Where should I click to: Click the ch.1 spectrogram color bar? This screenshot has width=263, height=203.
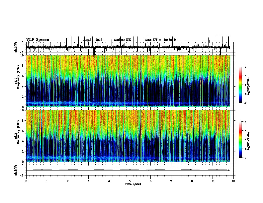click(240, 85)
